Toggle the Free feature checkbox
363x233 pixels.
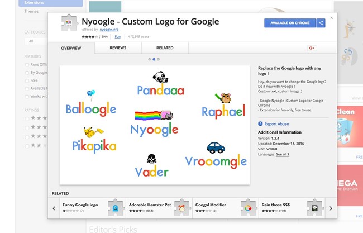(27, 80)
